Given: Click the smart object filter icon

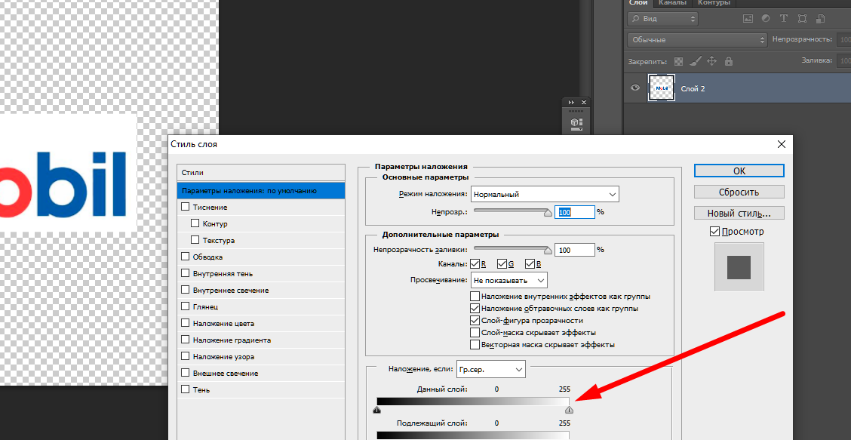Looking at the screenshot, I should point(819,18).
